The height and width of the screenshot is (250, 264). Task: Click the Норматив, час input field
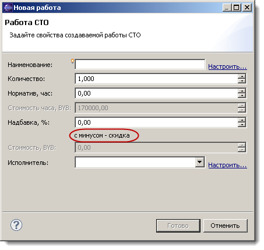[x=156, y=93]
